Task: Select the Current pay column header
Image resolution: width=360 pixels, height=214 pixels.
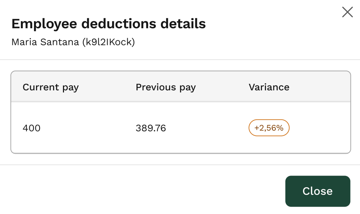Action: [51, 87]
